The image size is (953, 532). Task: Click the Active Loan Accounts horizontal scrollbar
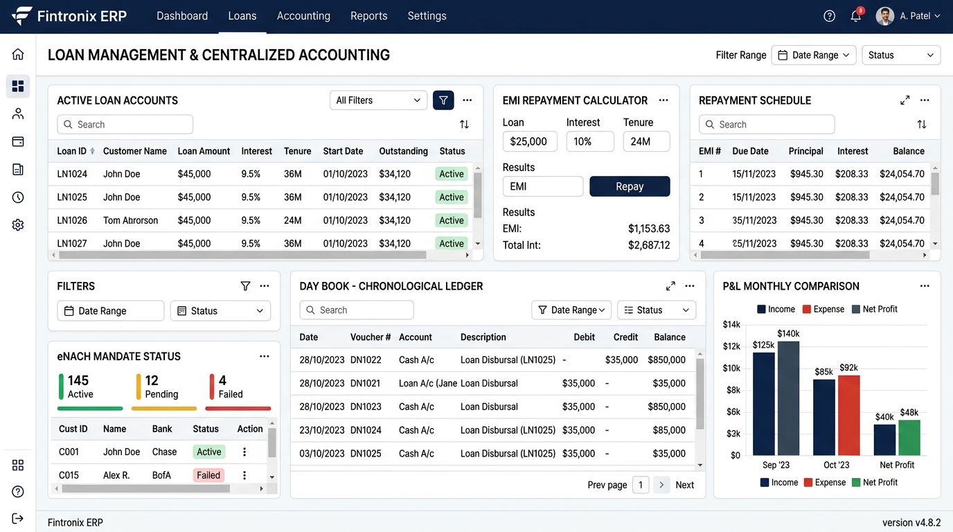(242, 255)
